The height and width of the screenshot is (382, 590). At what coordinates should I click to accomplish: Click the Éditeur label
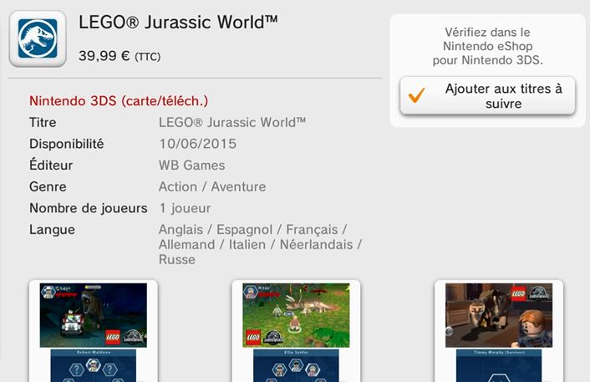pyautogui.click(x=51, y=165)
